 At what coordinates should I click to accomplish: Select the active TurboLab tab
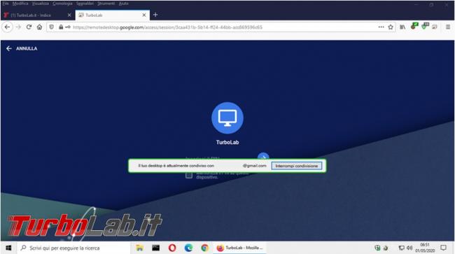[x=112, y=15]
